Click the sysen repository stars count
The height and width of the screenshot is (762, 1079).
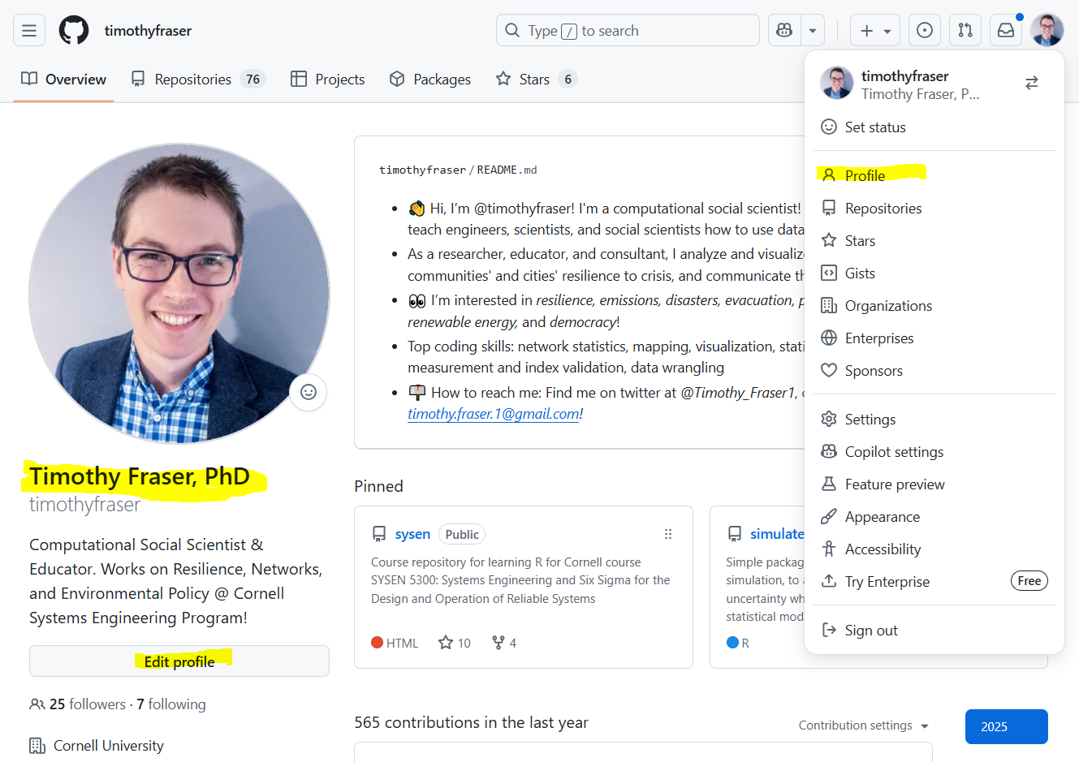pos(455,643)
